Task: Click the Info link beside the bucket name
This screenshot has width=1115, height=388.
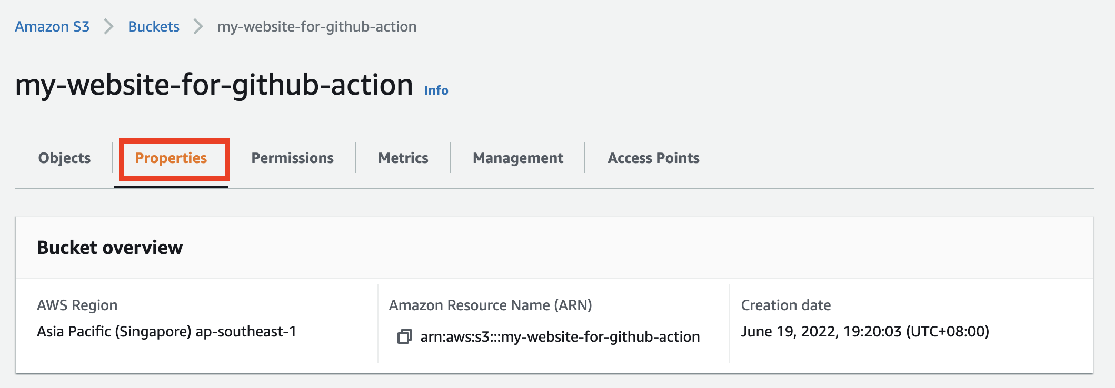Action: (x=436, y=90)
